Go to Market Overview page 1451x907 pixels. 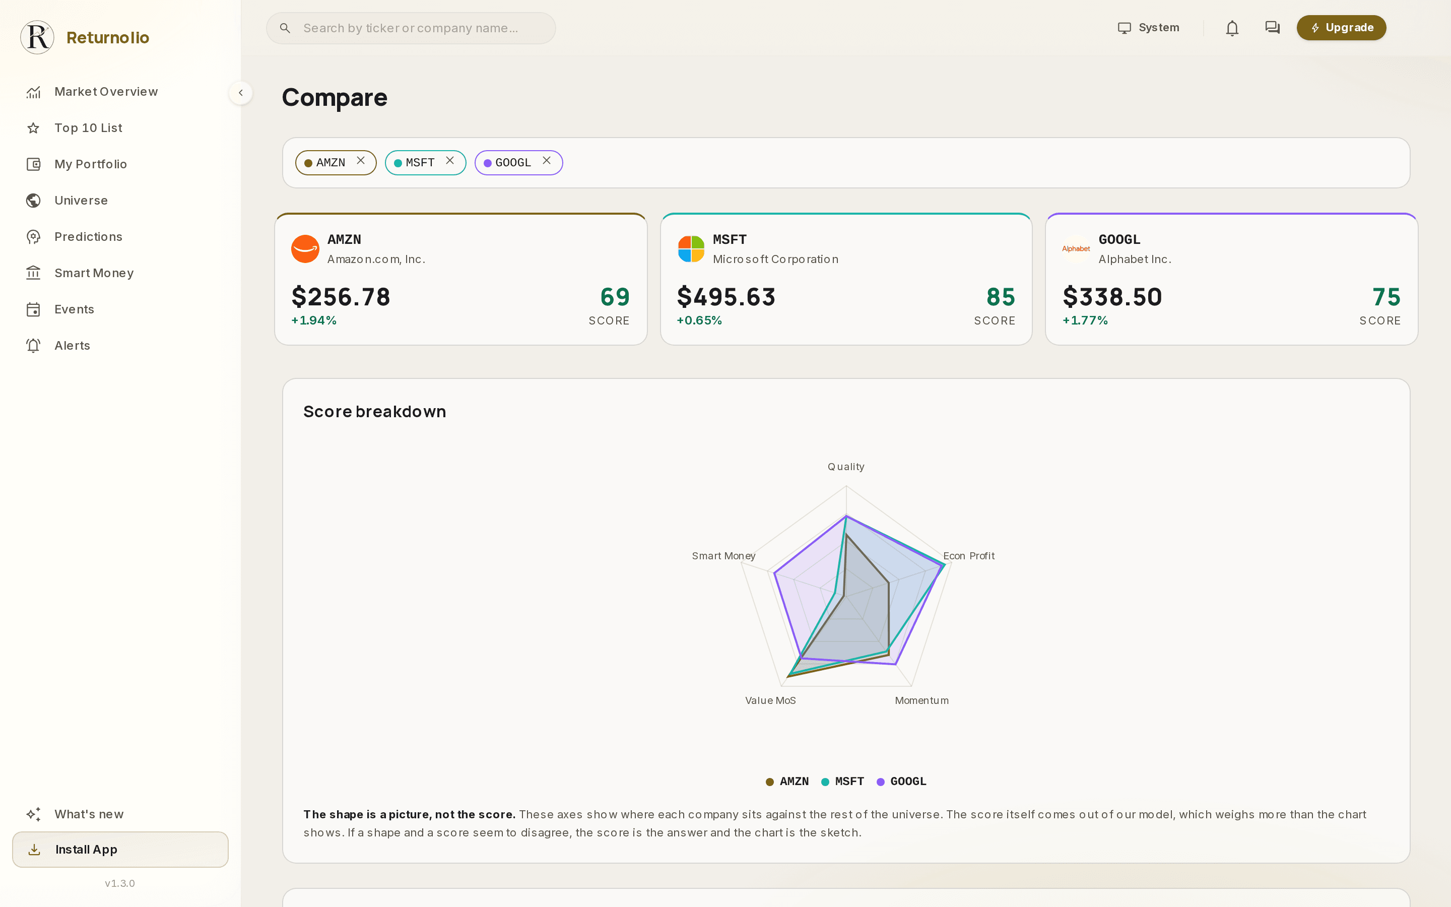pyautogui.click(x=120, y=92)
